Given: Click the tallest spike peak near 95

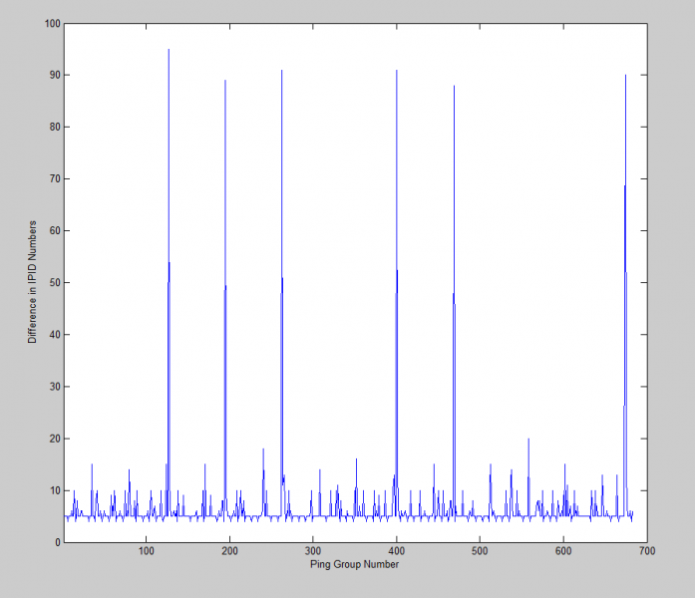Looking at the screenshot, I should point(169,50).
